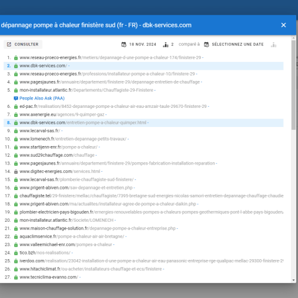This screenshot has width=298, height=298.
Task: Open result 7 www.axenergie.eu quimper-gaz
Action: pos(62,114)
